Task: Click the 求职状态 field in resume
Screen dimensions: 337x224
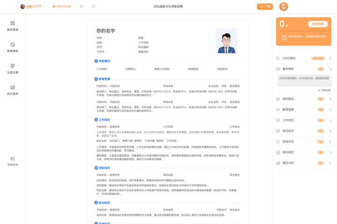Action: 223,69
